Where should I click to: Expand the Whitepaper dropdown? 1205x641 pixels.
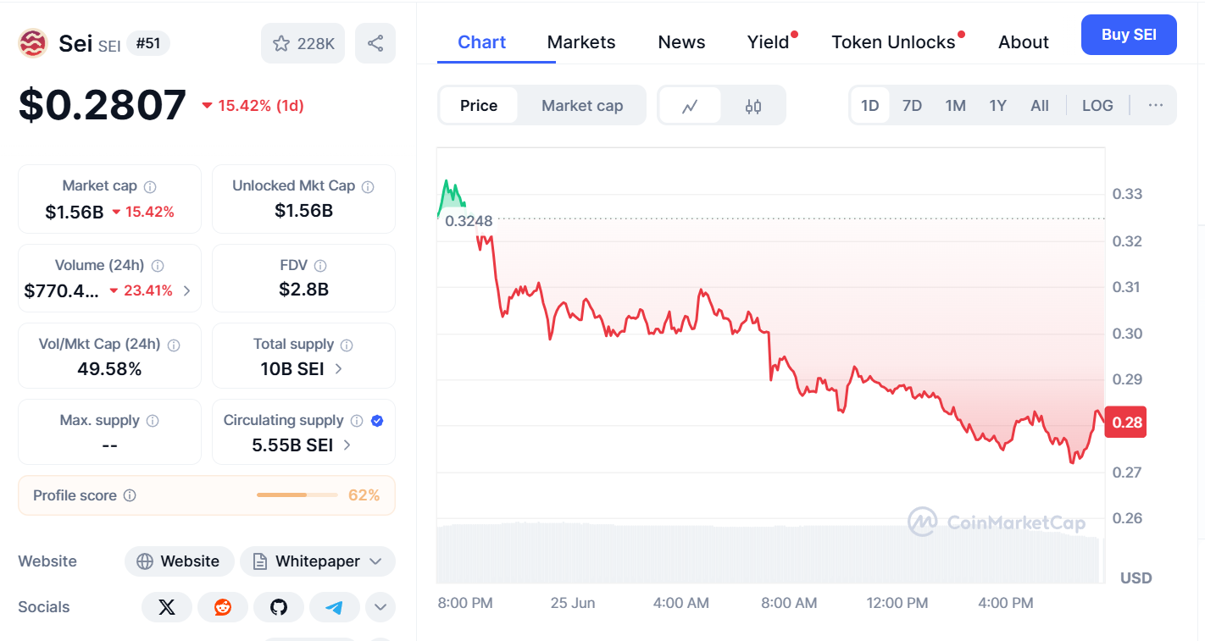(x=318, y=561)
